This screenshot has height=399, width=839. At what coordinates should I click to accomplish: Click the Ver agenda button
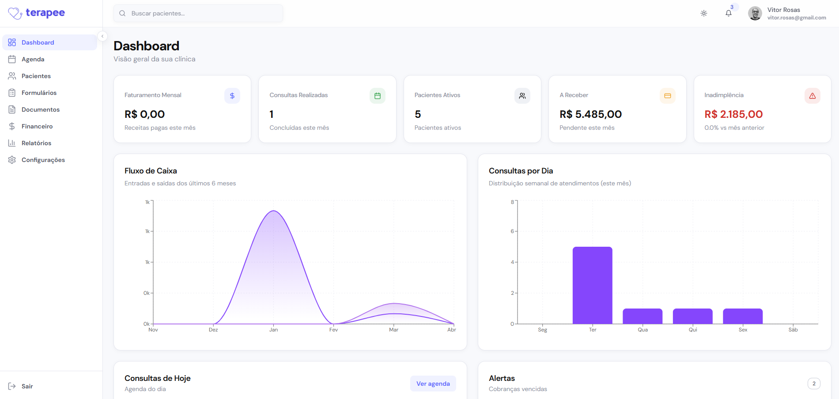point(433,383)
